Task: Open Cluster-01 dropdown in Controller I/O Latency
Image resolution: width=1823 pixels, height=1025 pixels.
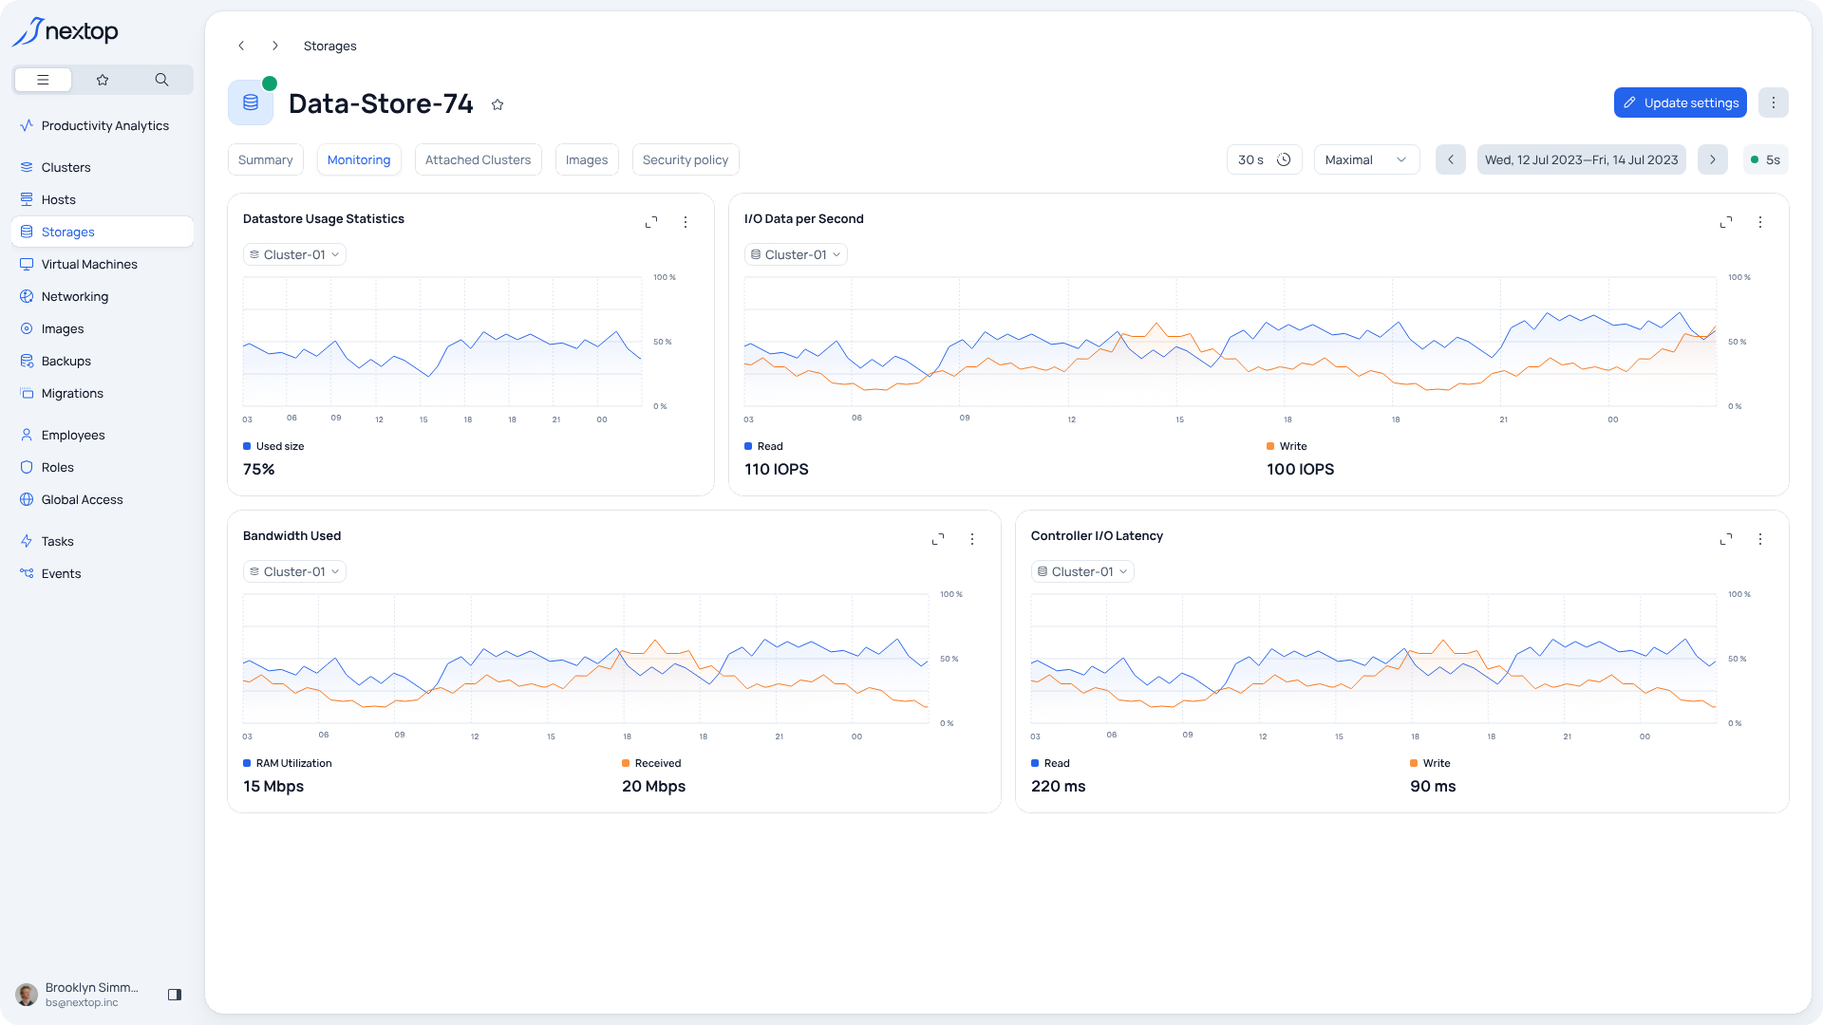Action: (x=1082, y=571)
